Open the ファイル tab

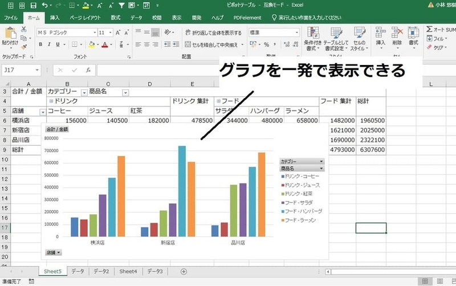tap(11, 18)
